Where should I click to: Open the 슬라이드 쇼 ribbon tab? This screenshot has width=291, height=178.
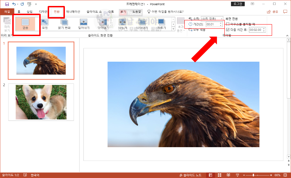(94, 12)
